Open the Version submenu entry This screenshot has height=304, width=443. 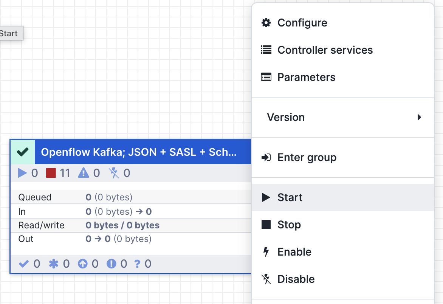[343, 117]
